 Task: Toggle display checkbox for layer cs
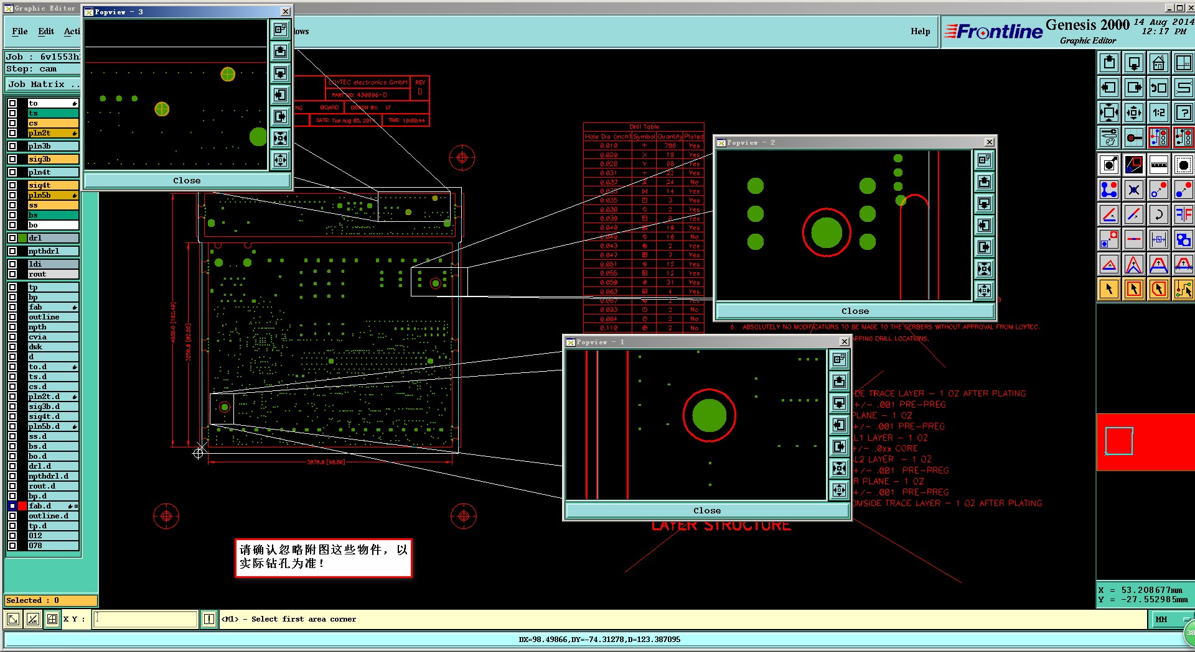[x=12, y=123]
